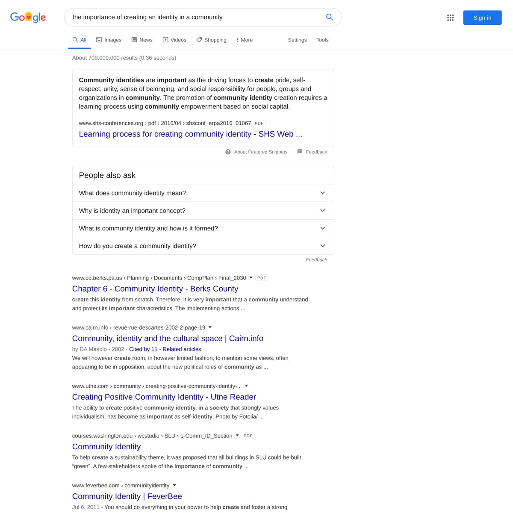This screenshot has height=513, width=513.
Task: Click the Google logo
Action: pos(28,18)
